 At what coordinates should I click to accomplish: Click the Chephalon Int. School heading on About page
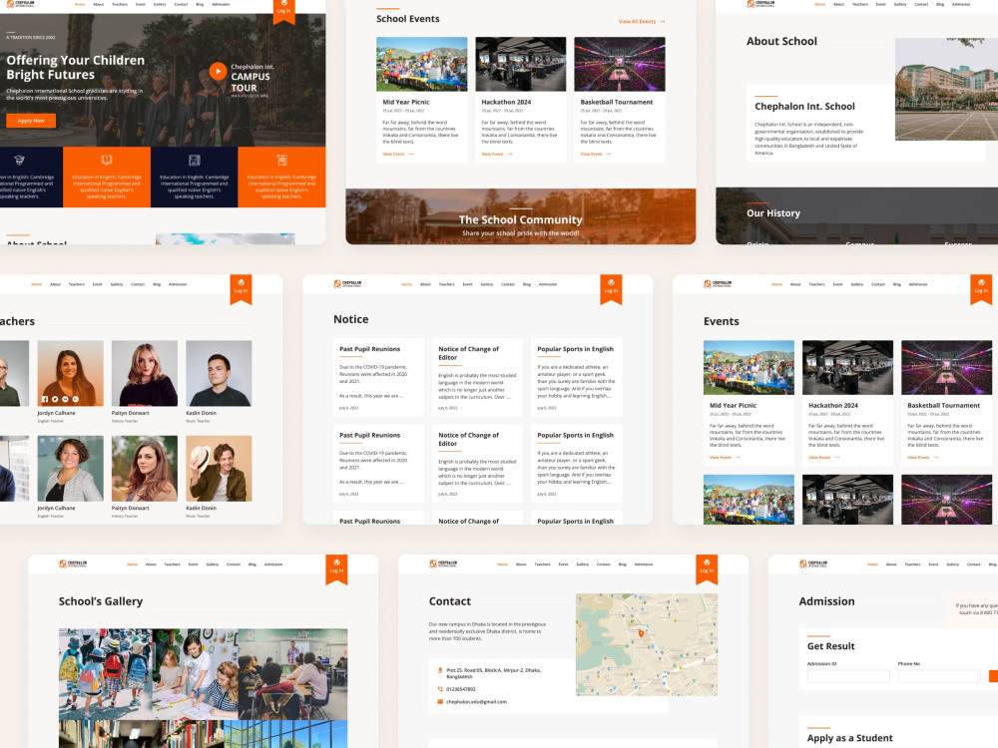804,107
